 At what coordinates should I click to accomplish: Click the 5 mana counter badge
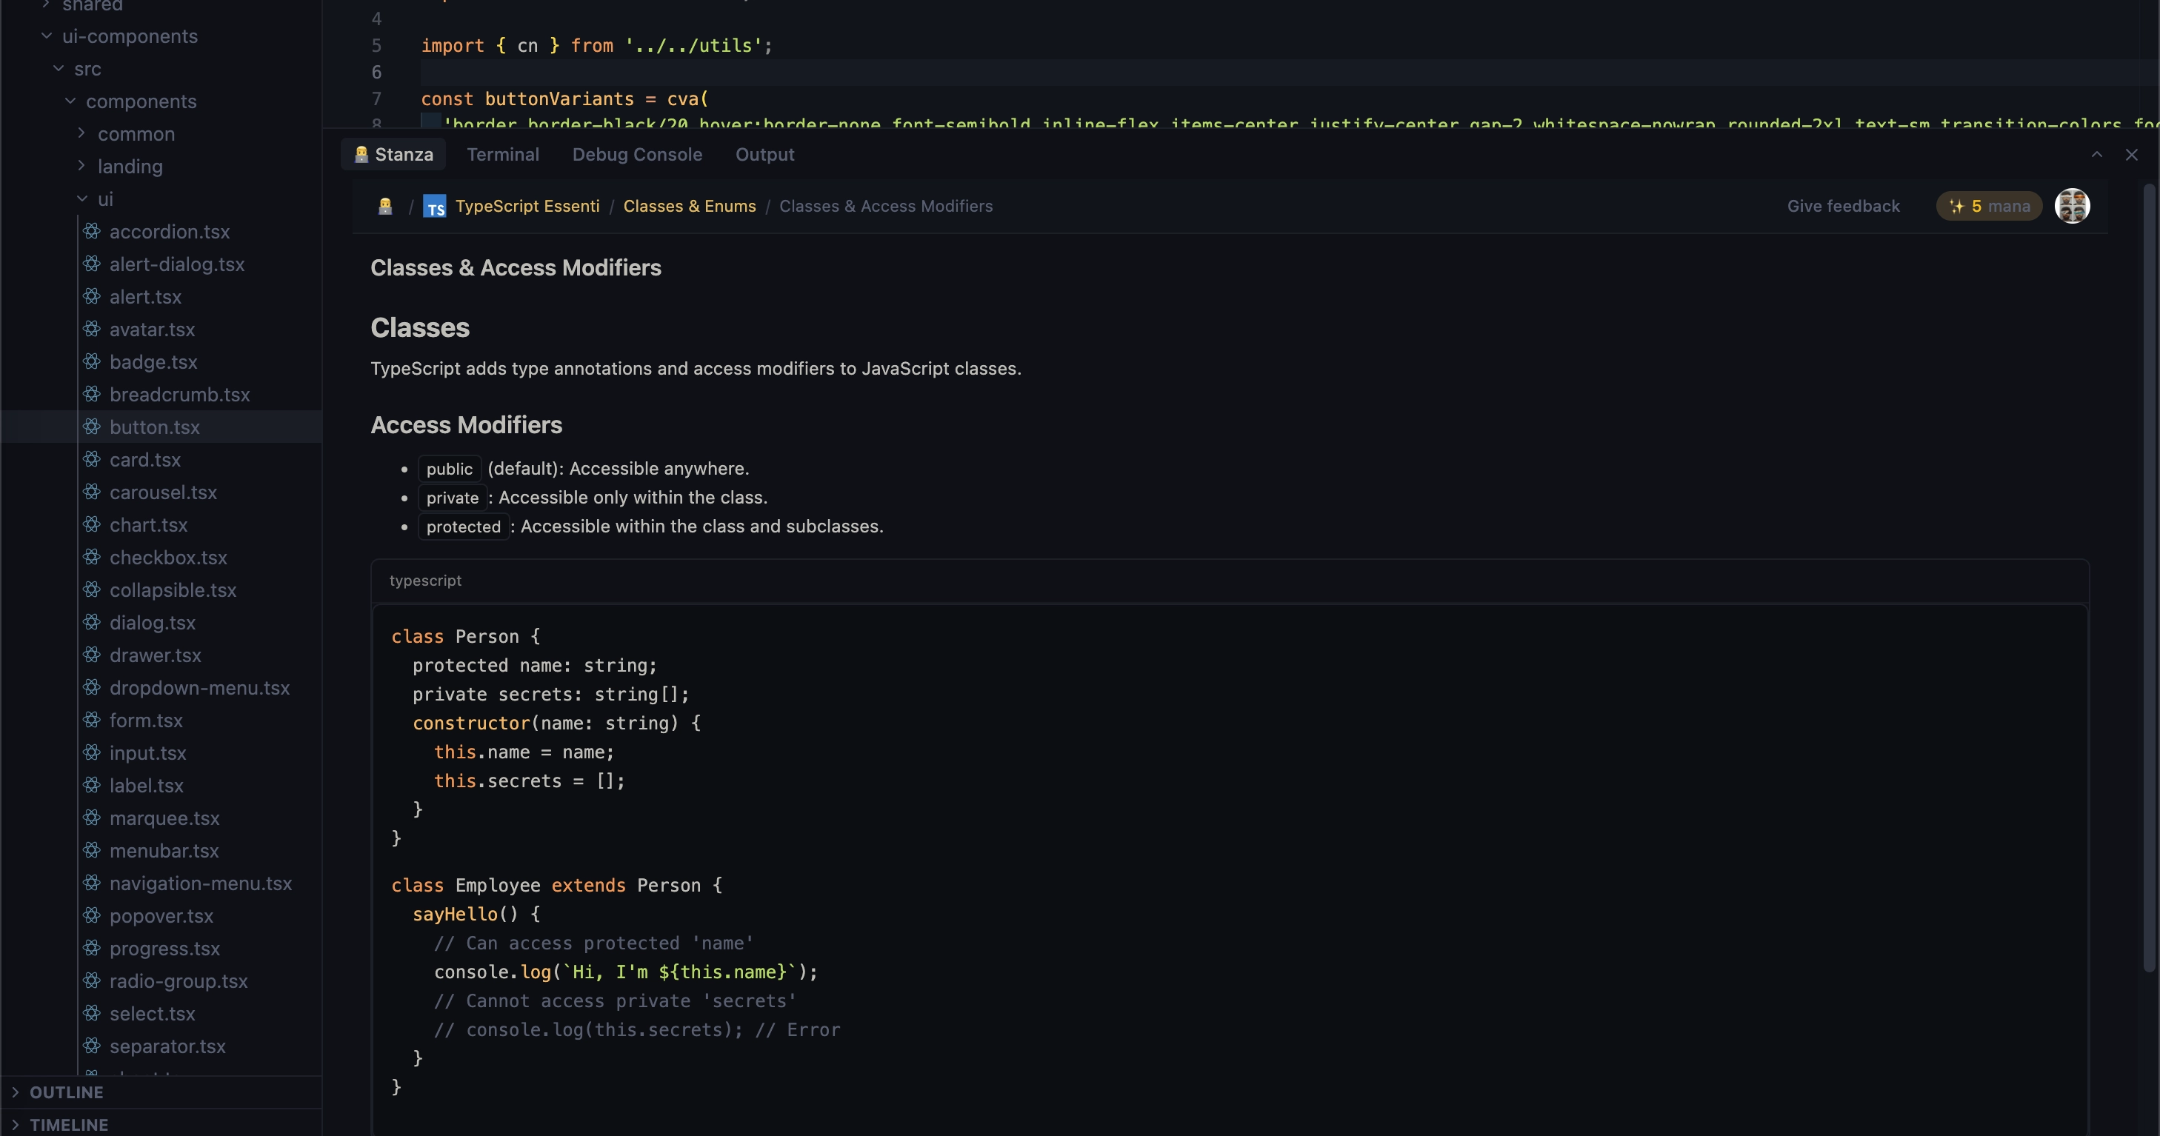pyautogui.click(x=1989, y=205)
